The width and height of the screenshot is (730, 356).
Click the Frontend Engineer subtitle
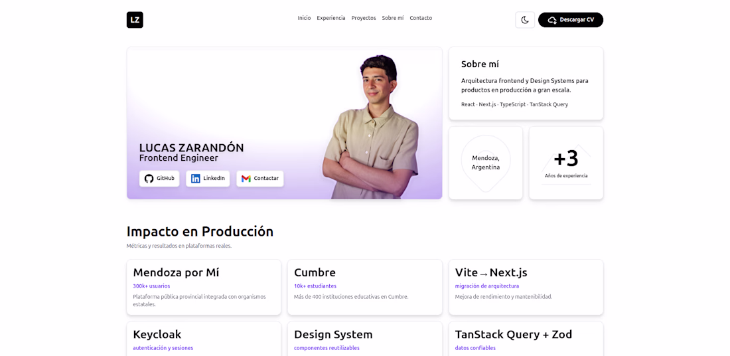(179, 159)
